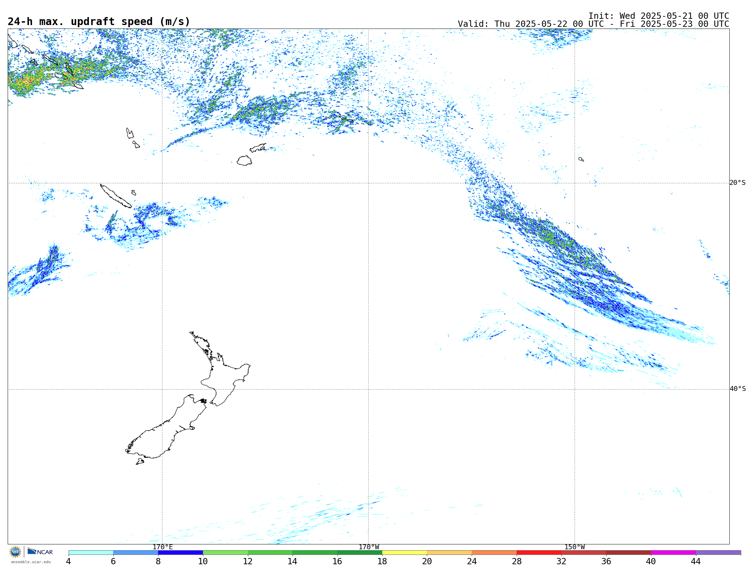Click the NCAR logo
The height and width of the screenshot is (566, 752).
tap(40, 551)
